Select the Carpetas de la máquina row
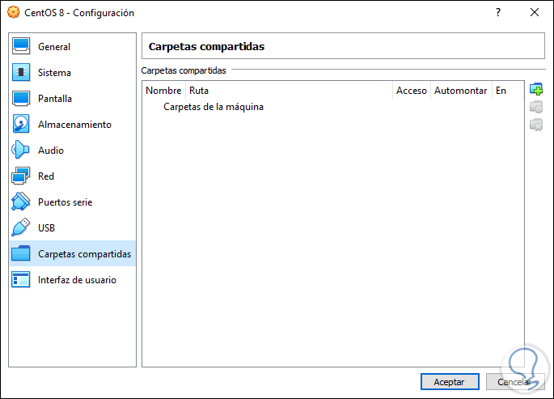This screenshot has height=399, width=554. (x=214, y=107)
